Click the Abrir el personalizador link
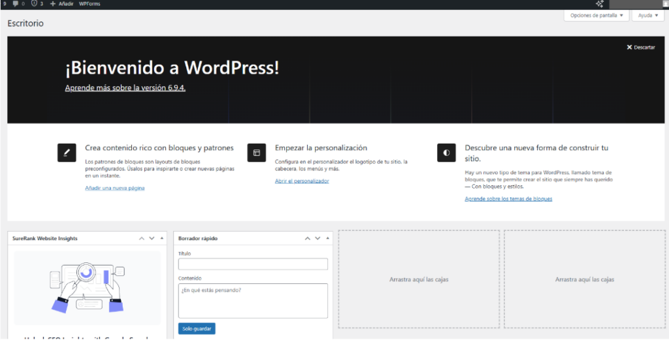Screen dimensions: 669x340 coord(302,181)
